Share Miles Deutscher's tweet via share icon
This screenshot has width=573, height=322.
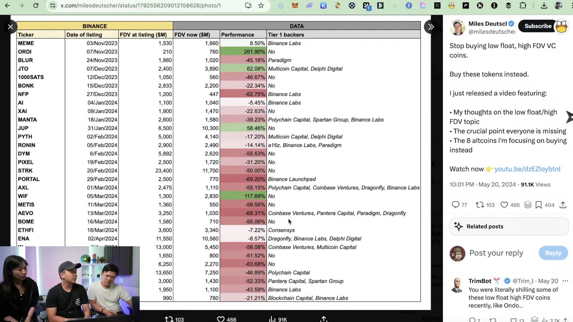click(x=563, y=205)
